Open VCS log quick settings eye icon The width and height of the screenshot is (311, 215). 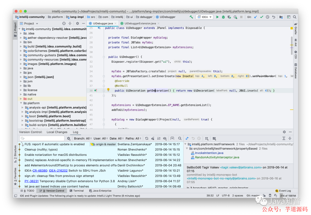point(165,138)
